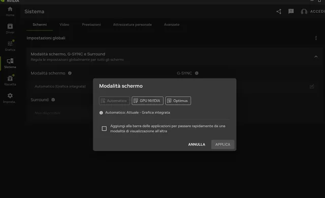Collapse the Modalità schermo, G-SYNC e Surround section
This screenshot has width=325, height=198.
coord(316,57)
